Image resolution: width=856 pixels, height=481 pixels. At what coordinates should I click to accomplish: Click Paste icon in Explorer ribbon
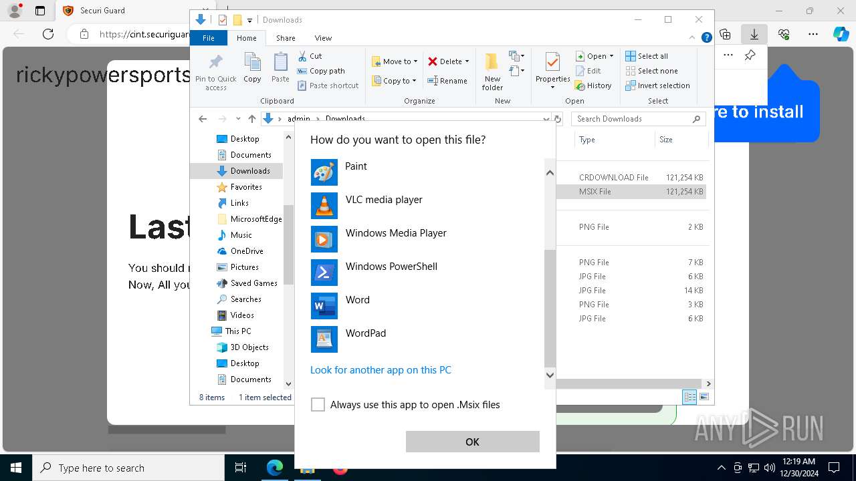point(280,67)
